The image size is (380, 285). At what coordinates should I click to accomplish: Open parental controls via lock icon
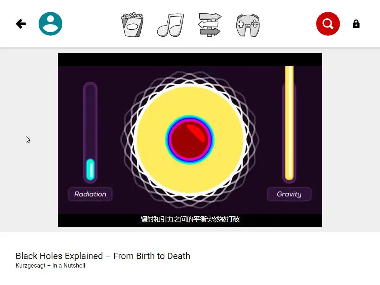pos(356,24)
